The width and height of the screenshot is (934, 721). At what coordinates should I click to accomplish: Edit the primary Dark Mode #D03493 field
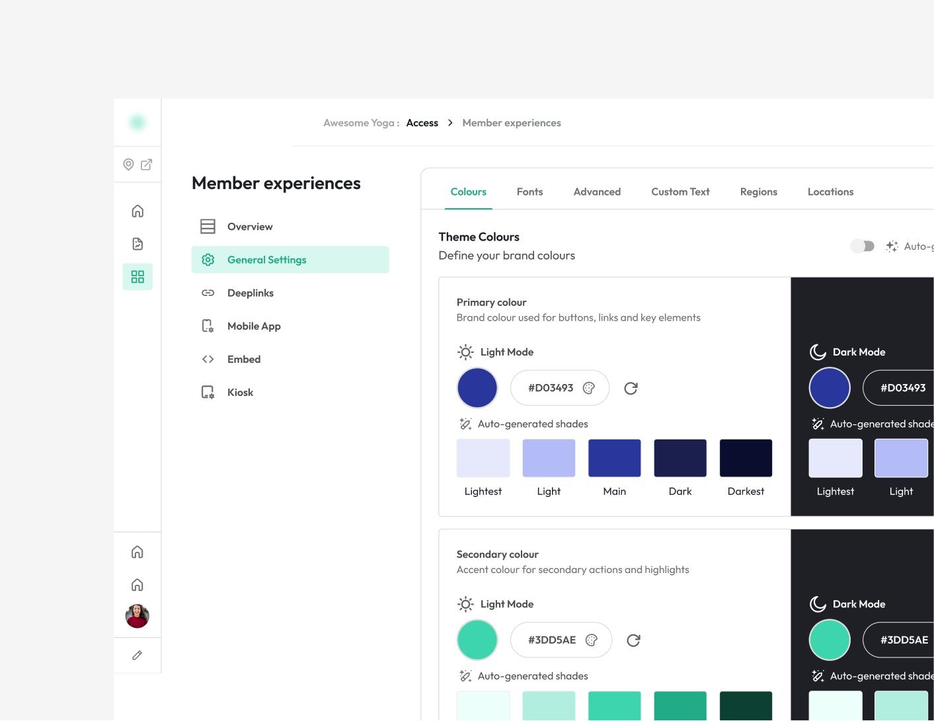pos(899,388)
